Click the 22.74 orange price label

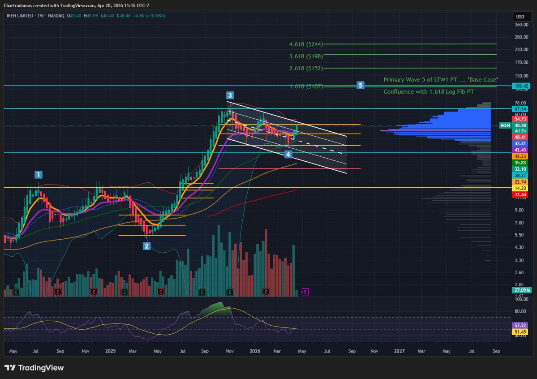click(520, 182)
